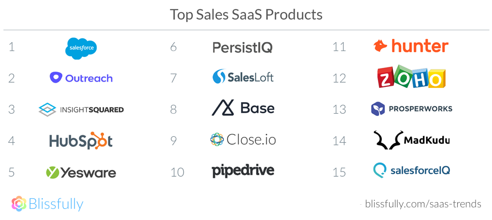
Task: Click the Top Sales SaaS Products title
Action: [246, 14]
